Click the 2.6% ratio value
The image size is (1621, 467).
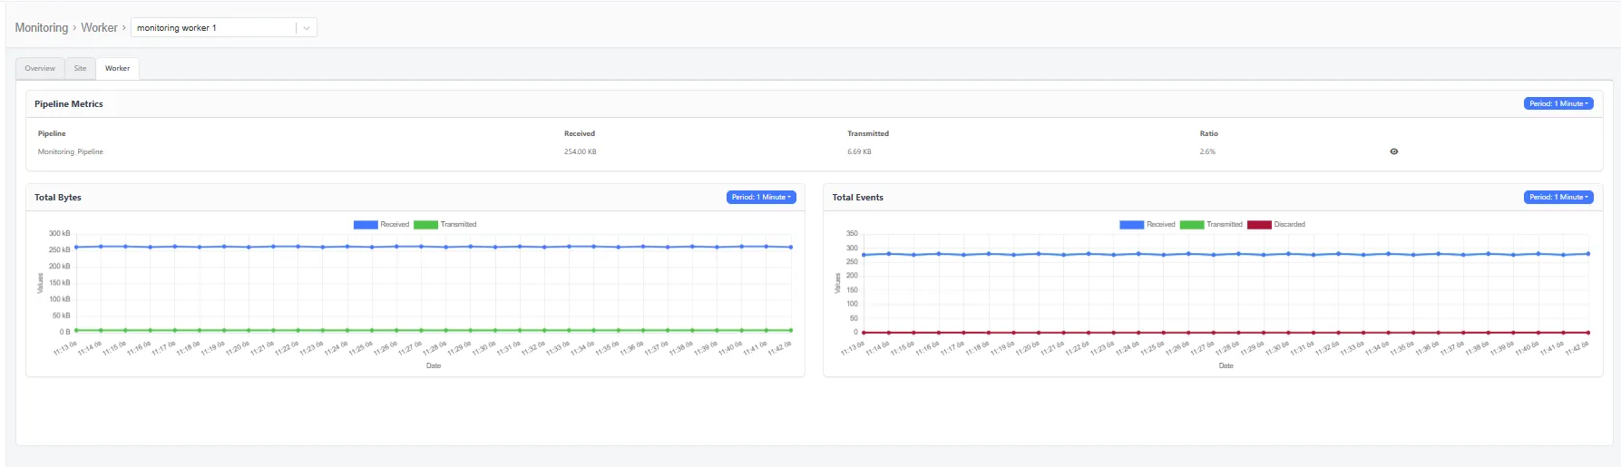click(x=1207, y=152)
